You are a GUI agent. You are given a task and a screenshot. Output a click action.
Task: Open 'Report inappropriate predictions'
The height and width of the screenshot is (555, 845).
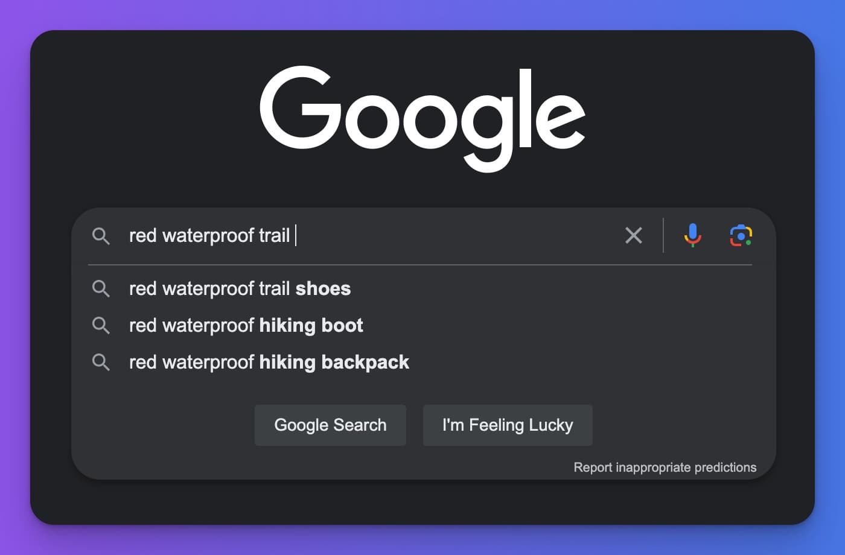point(665,467)
